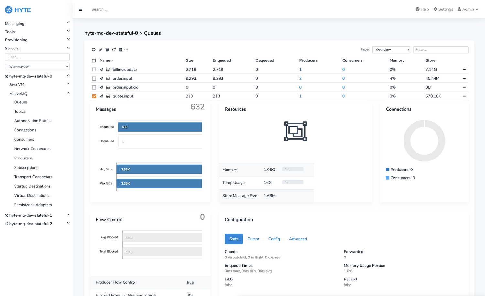The height and width of the screenshot is (296, 485).
Task: Switch to the Config configuration tab
Action: click(x=274, y=239)
